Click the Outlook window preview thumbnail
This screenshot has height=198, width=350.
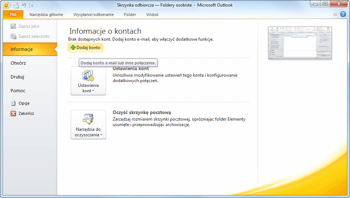(300, 43)
